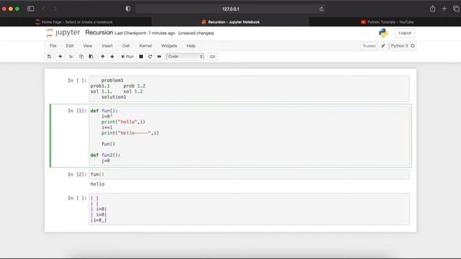Click the Python 3 kernel indicator

[x=403, y=46]
